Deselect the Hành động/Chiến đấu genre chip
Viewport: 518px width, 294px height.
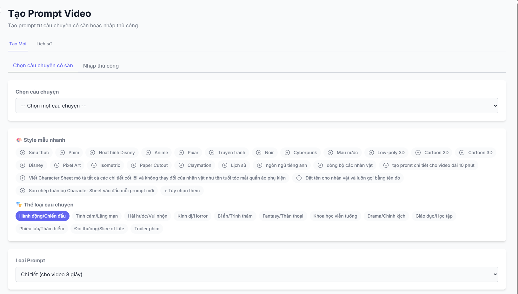[x=43, y=216]
